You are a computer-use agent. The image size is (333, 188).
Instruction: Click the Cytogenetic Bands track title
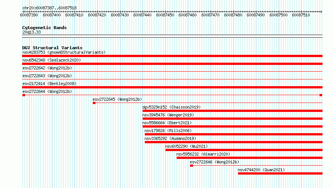point(45,28)
